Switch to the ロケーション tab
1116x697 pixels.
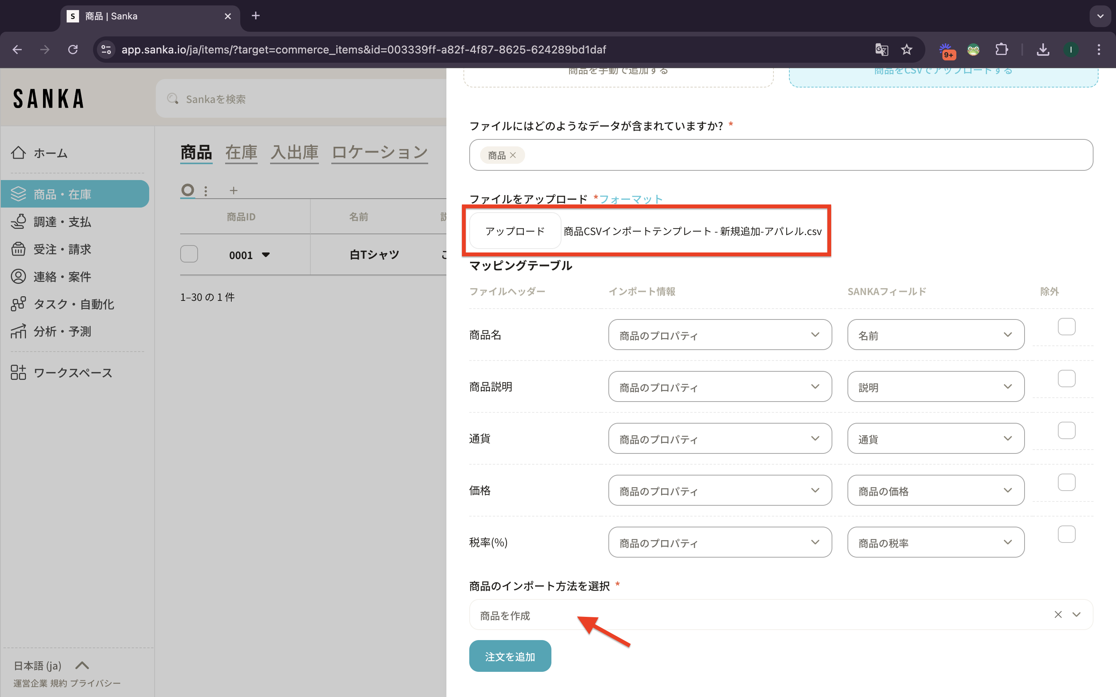pos(379,152)
